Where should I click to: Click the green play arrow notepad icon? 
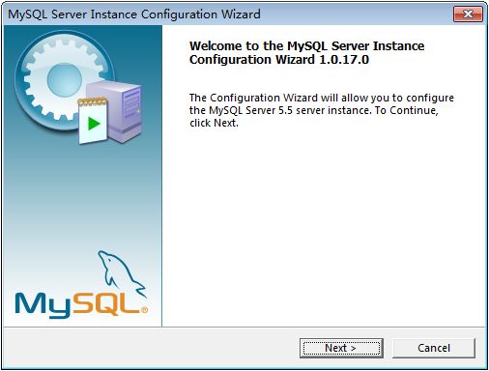[x=93, y=121]
